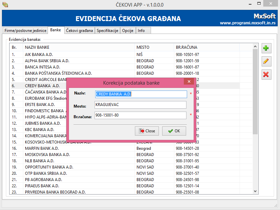The width and height of the screenshot is (280, 210).
Task: Open the Specifikacije tab
Action: pos(107,31)
